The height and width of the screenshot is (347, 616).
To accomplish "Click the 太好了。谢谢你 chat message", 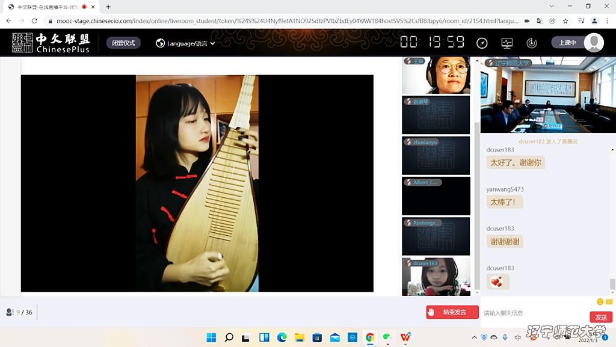I will pyautogui.click(x=516, y=162).
